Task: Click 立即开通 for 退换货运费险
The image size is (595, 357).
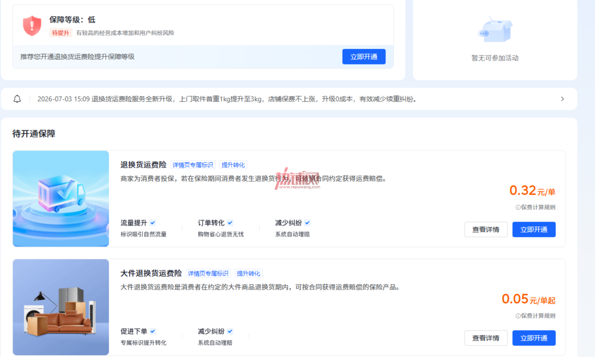Action: click(x=534, y=230)
